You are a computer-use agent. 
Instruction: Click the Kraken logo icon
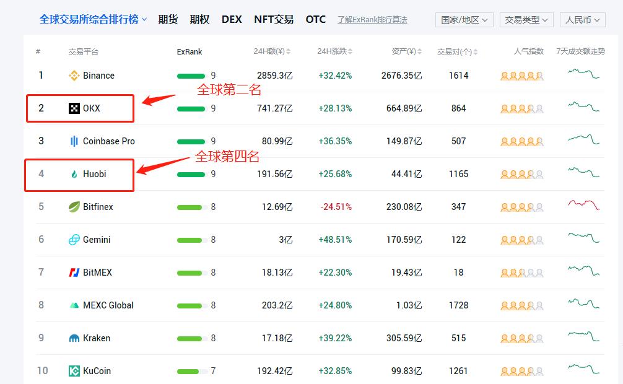(74, 338)
